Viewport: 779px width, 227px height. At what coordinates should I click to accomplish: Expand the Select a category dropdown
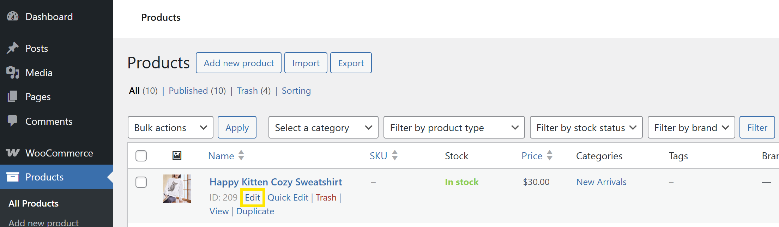[x=323, y=128]
